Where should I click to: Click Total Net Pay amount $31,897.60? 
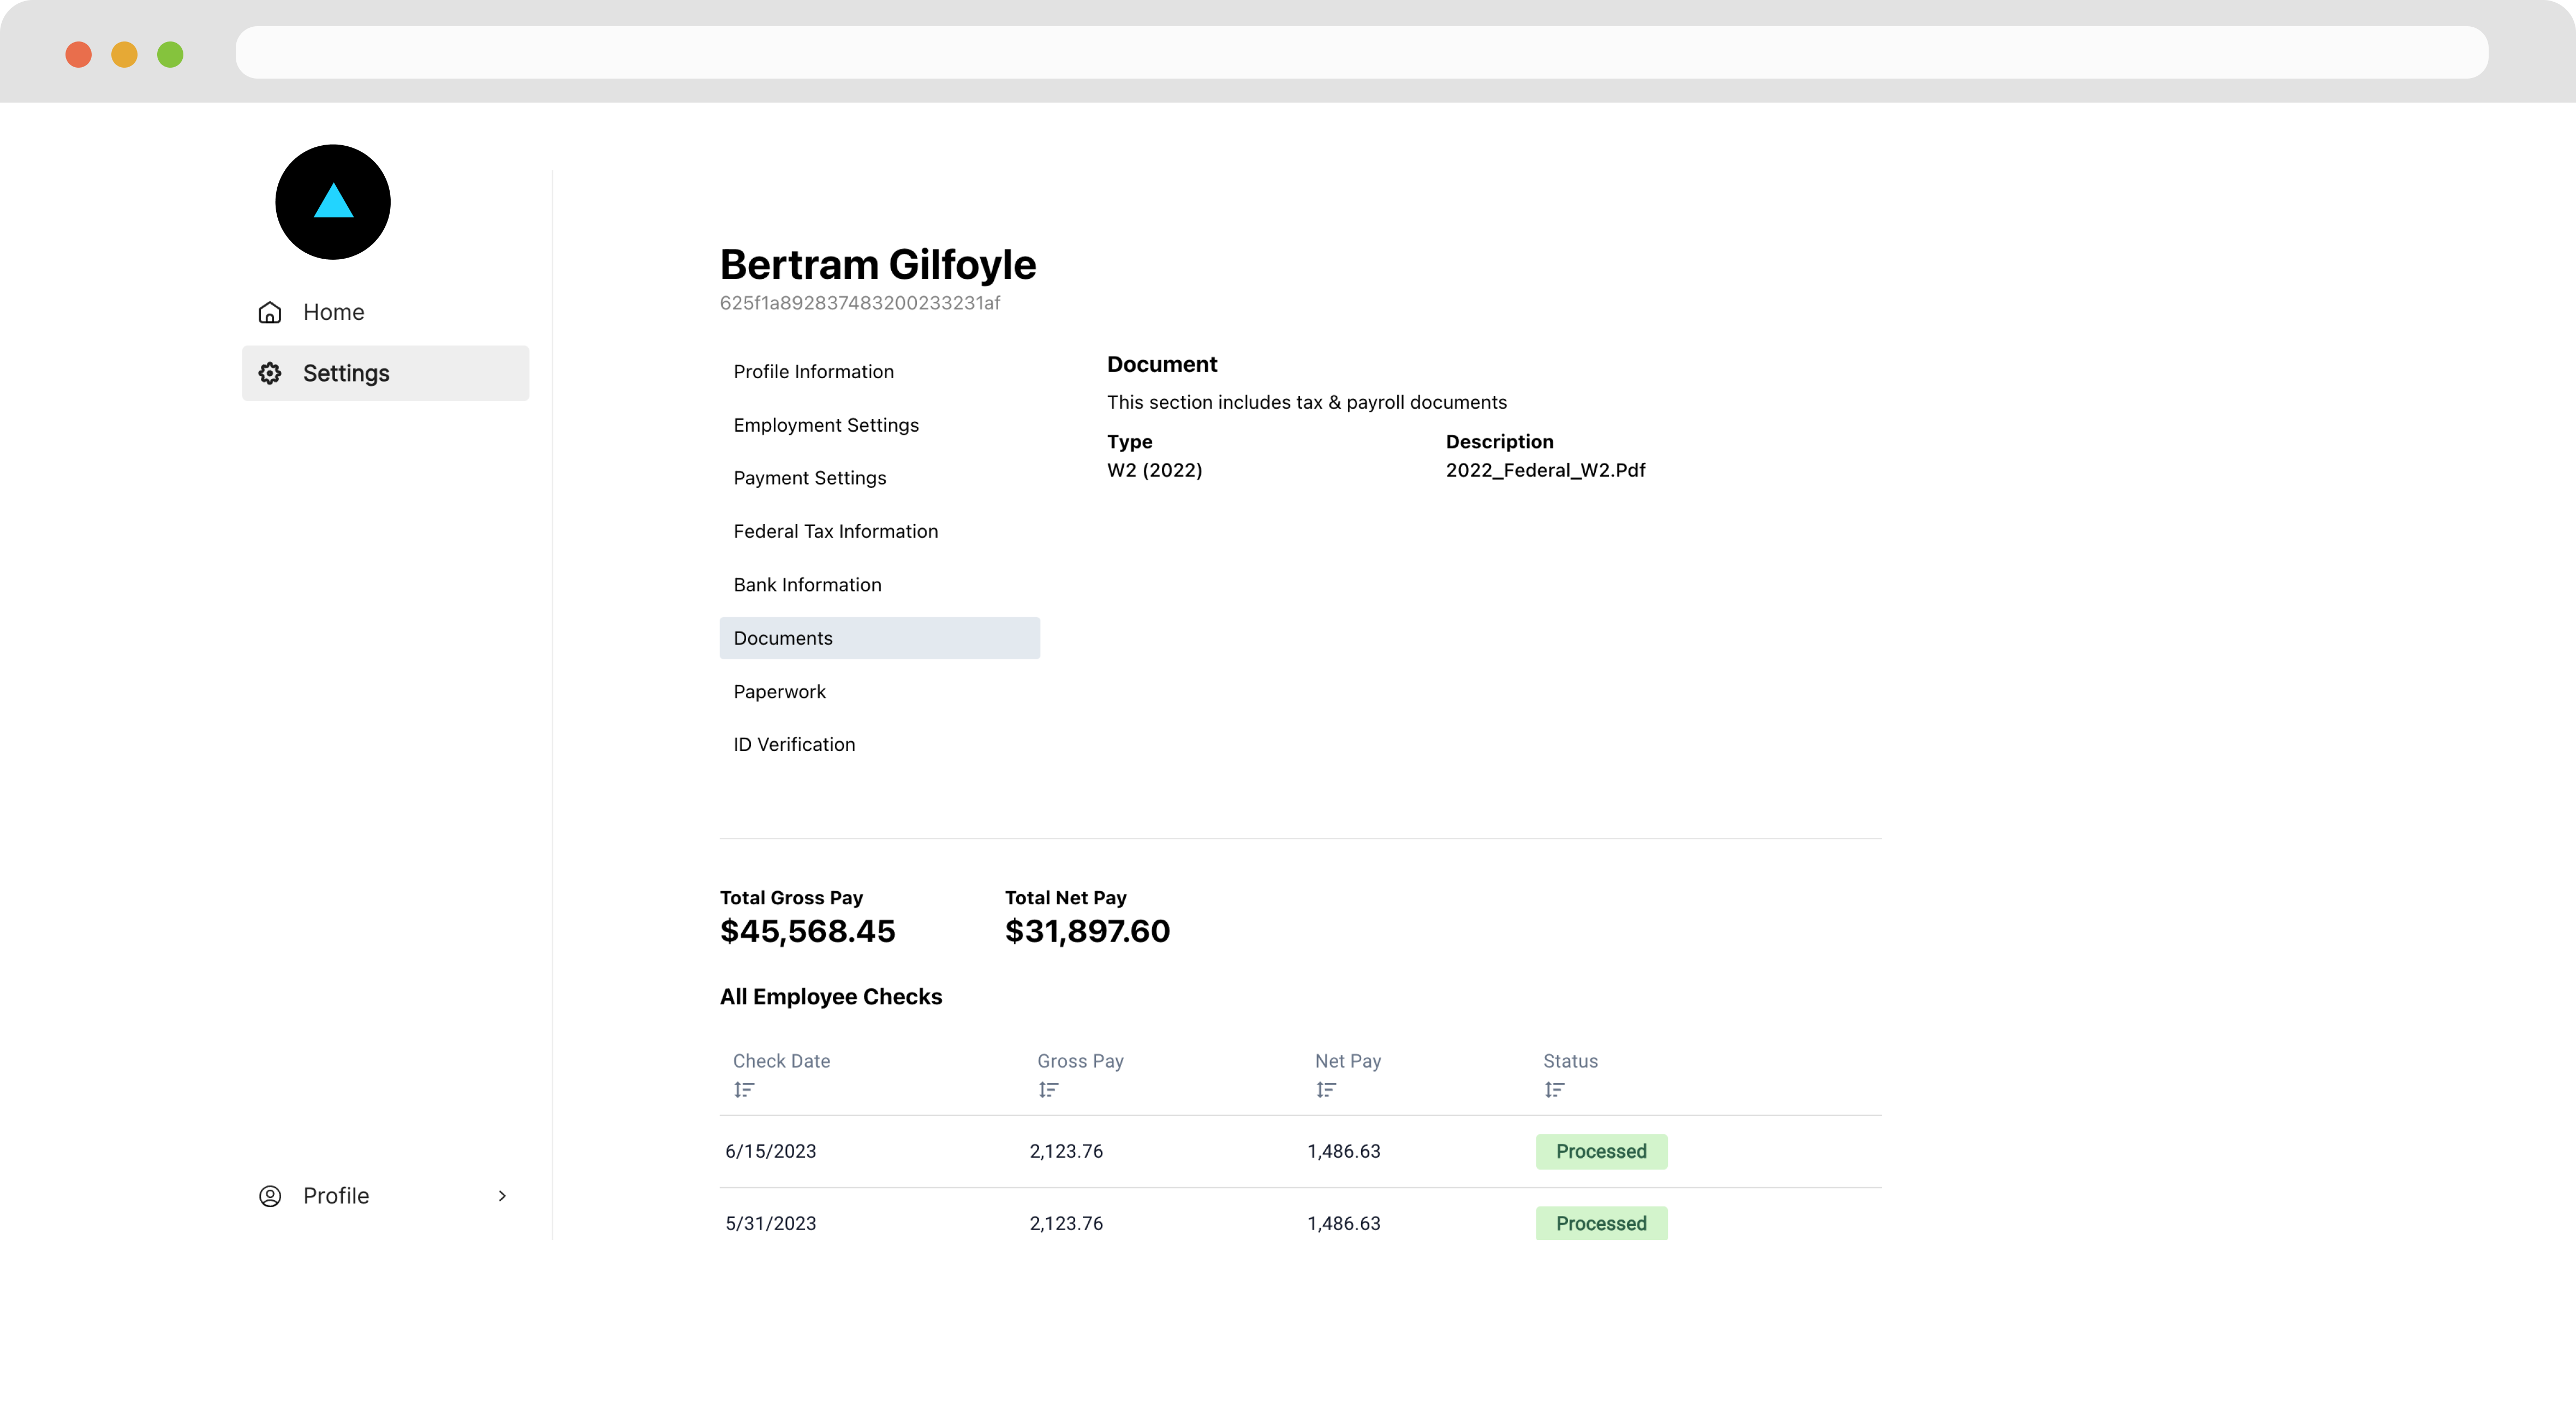coord(1087,932)
